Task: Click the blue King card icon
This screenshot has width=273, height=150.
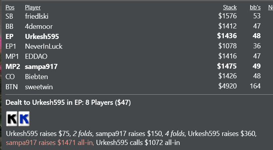Action: (x=24, y=119)
